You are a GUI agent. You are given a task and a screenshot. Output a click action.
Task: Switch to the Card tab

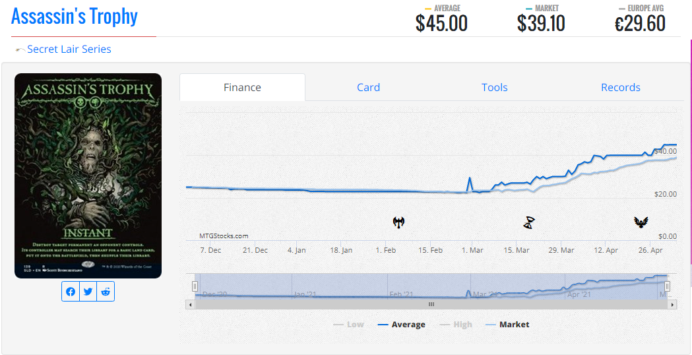coord(368,87)
